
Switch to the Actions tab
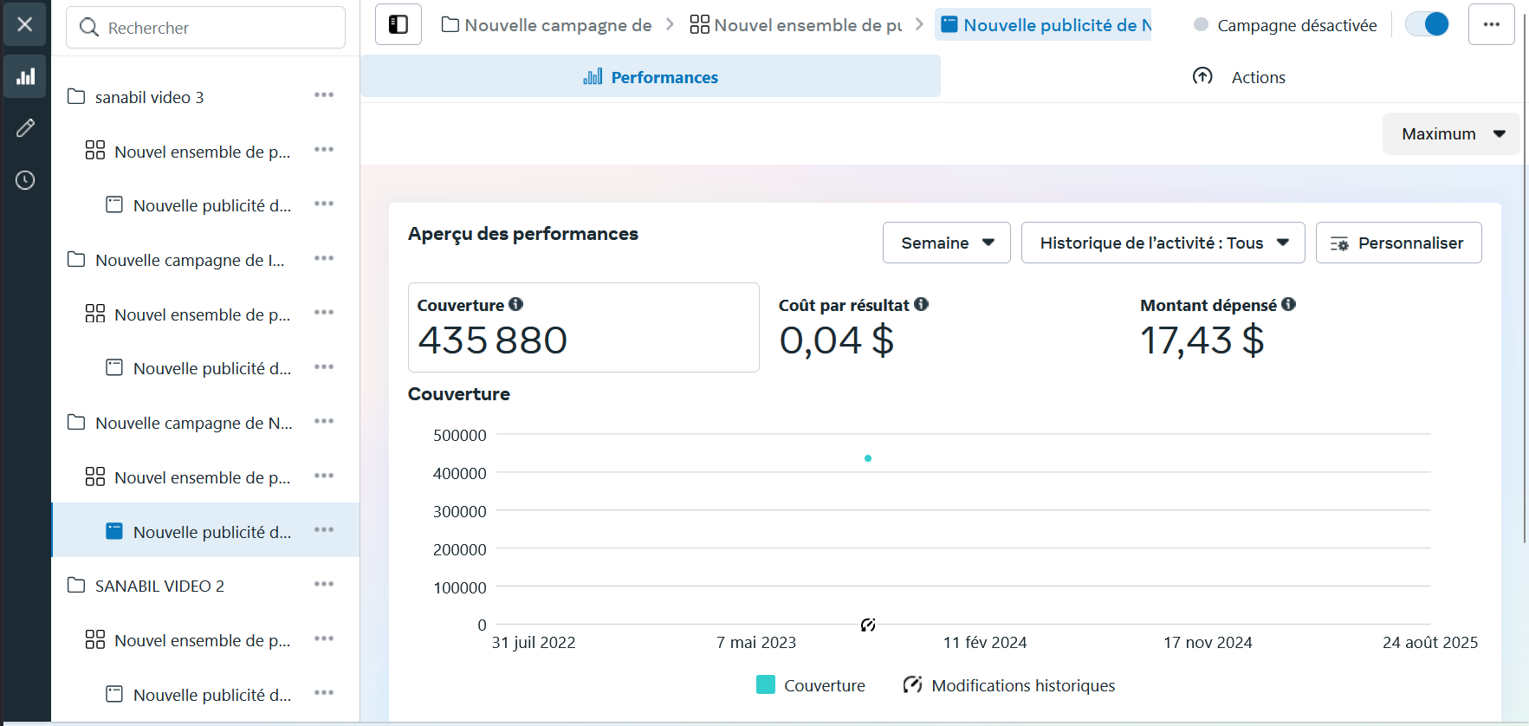click(1239, 77)
